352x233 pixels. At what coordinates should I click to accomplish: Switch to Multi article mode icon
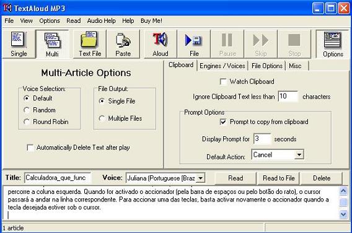52,44
